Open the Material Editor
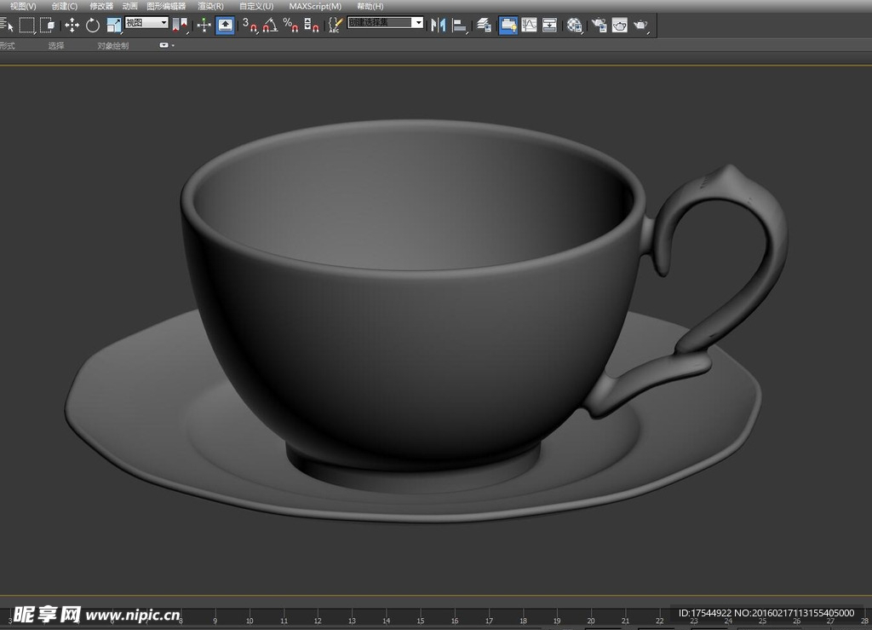Viewport: 872px width, 630px height. point(575,25)
